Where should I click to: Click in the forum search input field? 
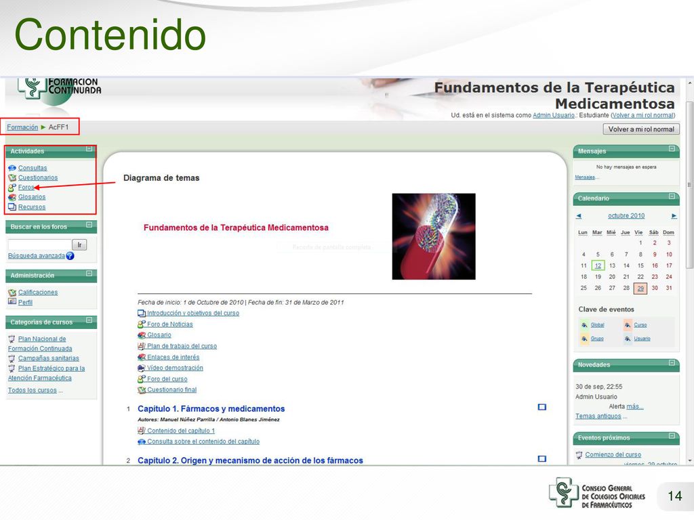pyautogui.click(x=40, y=244)
